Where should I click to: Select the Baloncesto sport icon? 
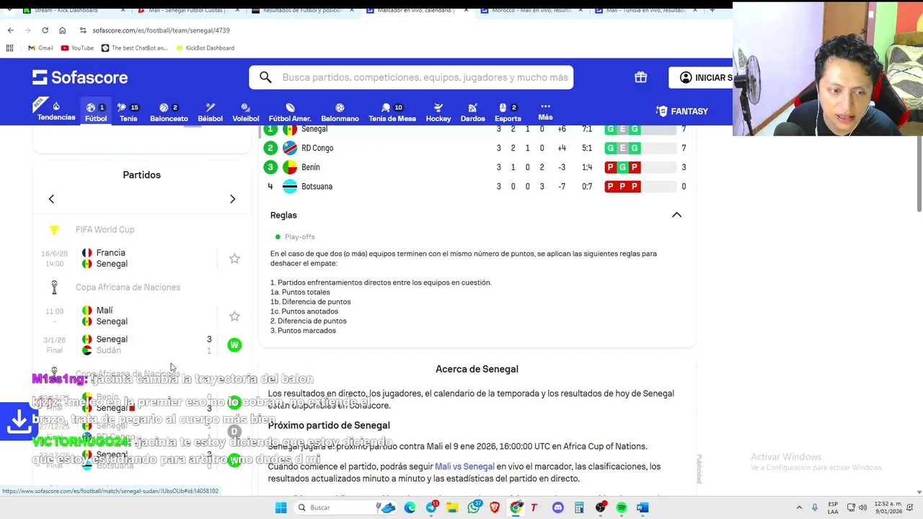(169, 111)
